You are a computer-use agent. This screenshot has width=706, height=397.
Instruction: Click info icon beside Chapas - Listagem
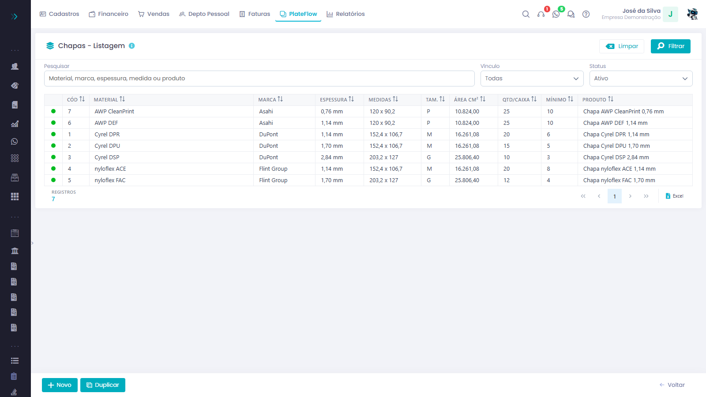pos(131,46)
